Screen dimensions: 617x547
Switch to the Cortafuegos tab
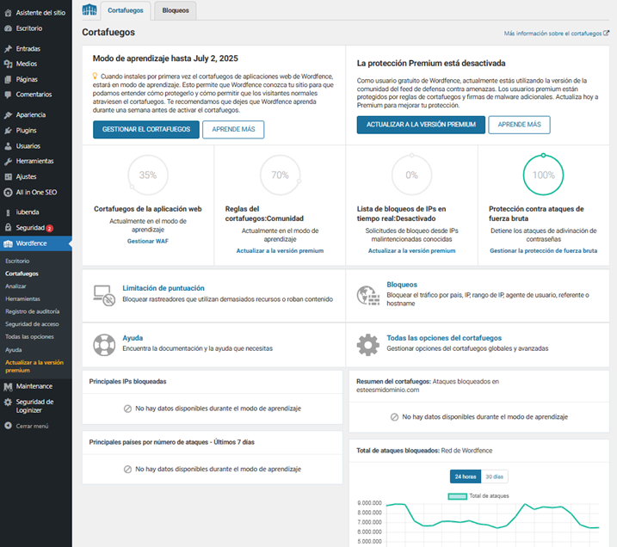click(x=126, y=10)
